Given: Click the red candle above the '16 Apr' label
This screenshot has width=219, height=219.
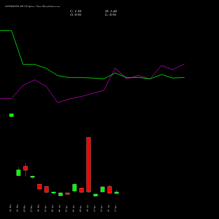Looking at the screenshot, I should (x=109, y=190).
